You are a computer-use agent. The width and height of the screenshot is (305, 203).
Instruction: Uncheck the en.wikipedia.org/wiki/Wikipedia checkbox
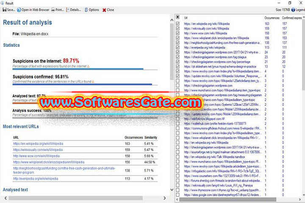tap(178, 24)
